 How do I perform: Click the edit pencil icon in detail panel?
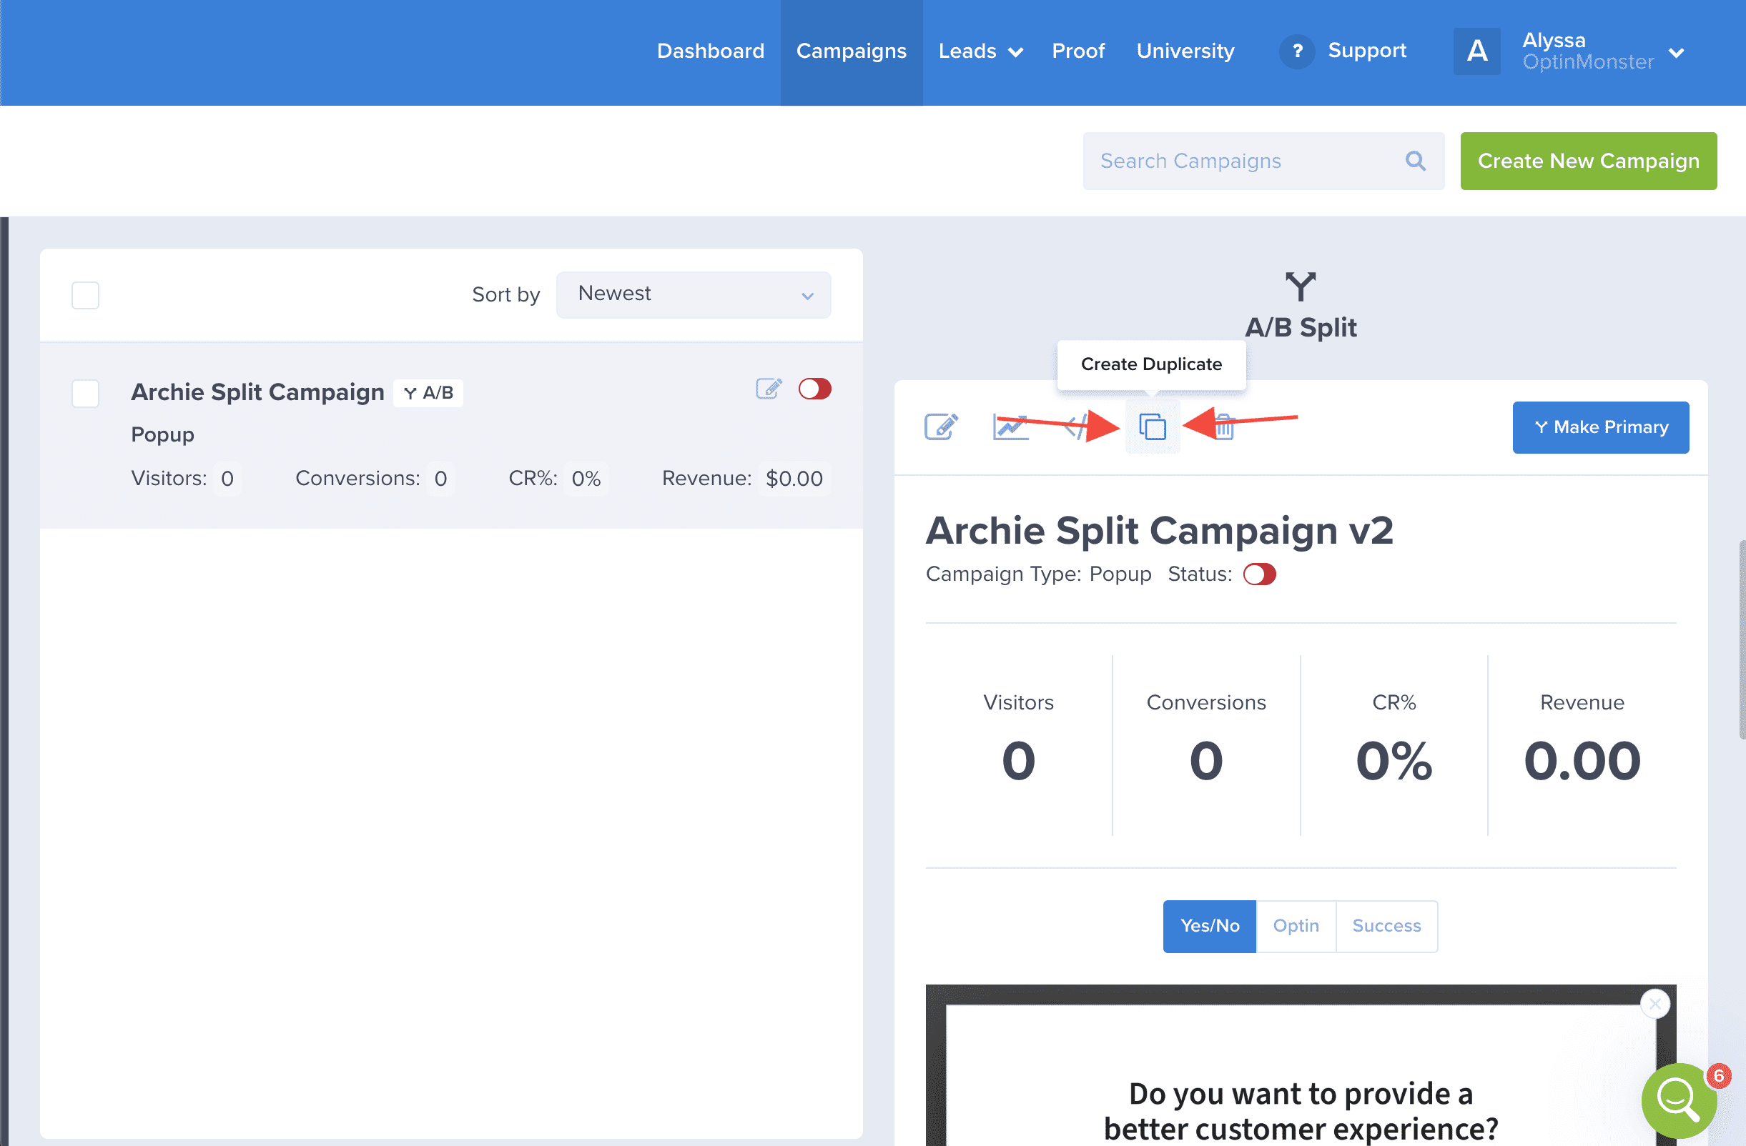[x=940, y=427]
